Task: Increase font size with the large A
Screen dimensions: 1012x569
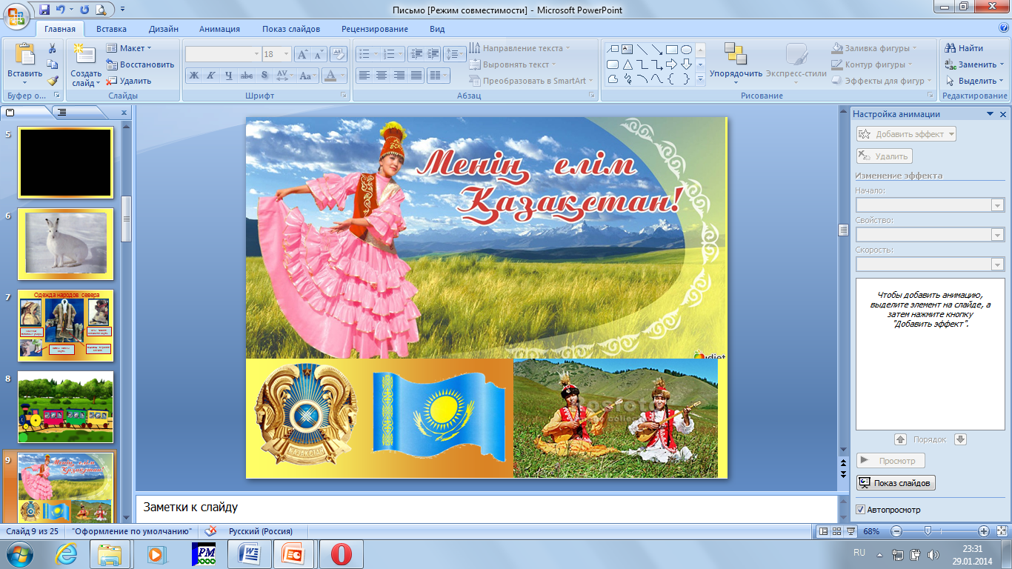Action: pyautogui.click(x=302, y=54)
